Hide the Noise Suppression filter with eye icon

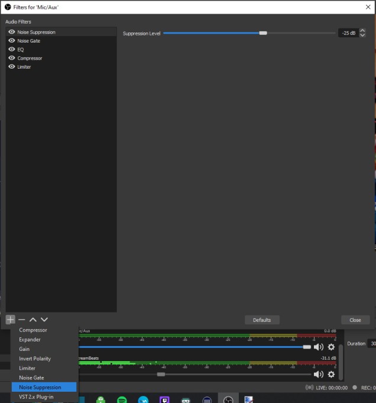coord(12,32)
